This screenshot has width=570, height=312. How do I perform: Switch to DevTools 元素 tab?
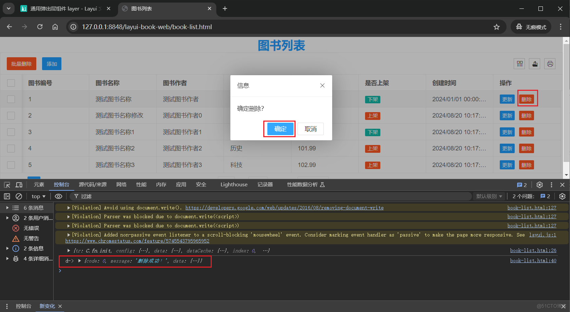39,185
